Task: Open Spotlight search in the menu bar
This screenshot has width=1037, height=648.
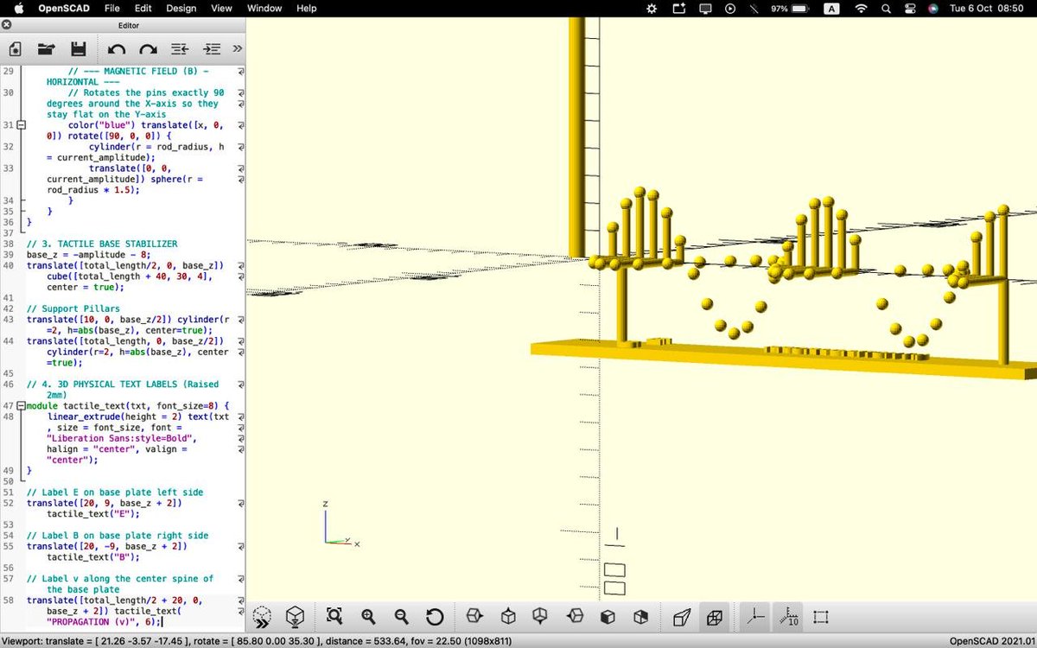Action: (886, 8)
